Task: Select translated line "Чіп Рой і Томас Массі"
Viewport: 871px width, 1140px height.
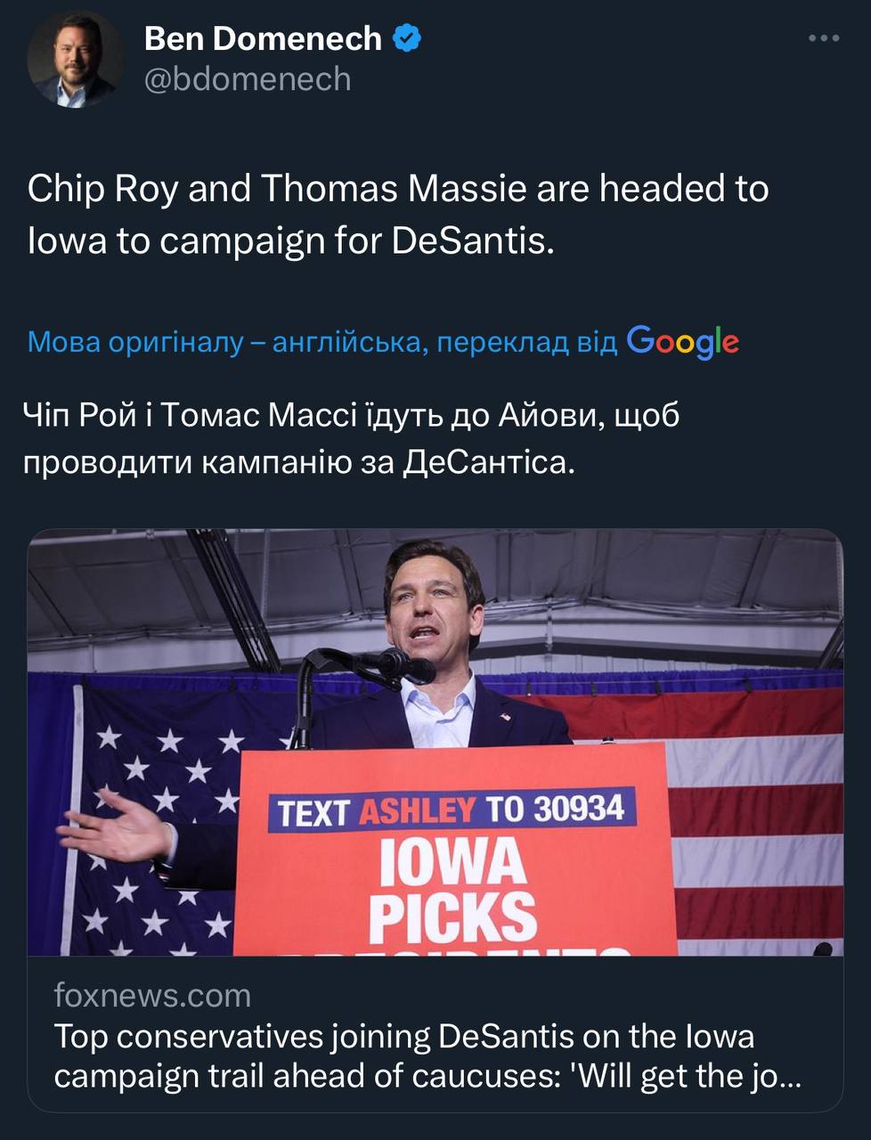Action: tap(353, 415)
